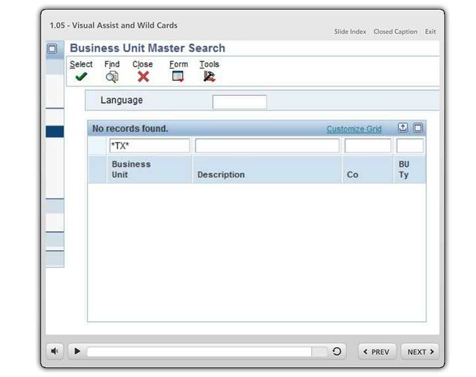Toggle Closed Caption in the top bar
Image resolution: width=476 pixels, height=377 pixels.
pos(395,32)
